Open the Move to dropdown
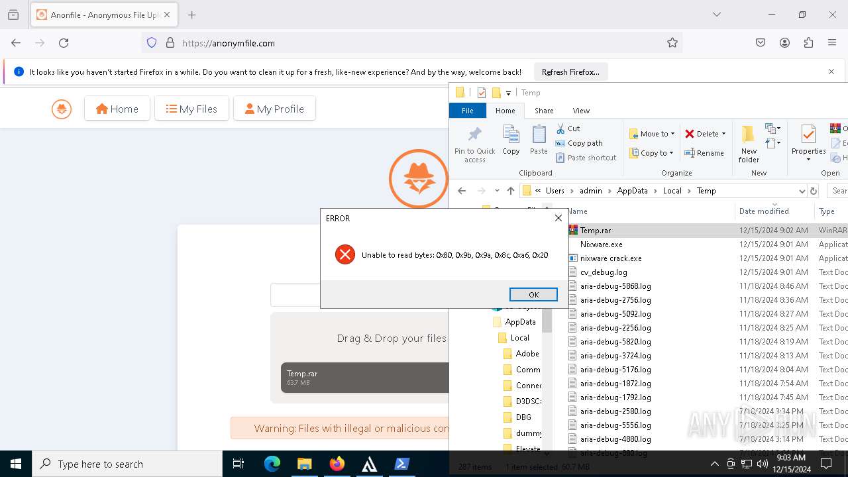Image resolution: width=848 pixels, height=477 pixels. [x=652, y=134]
